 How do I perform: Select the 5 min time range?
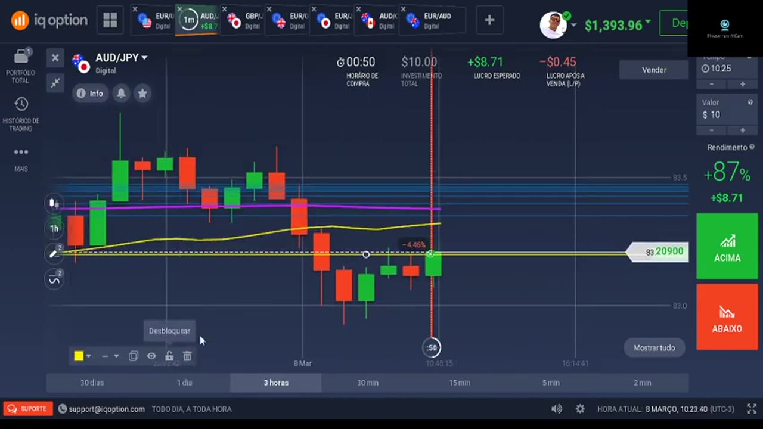(x=551, y=383)
